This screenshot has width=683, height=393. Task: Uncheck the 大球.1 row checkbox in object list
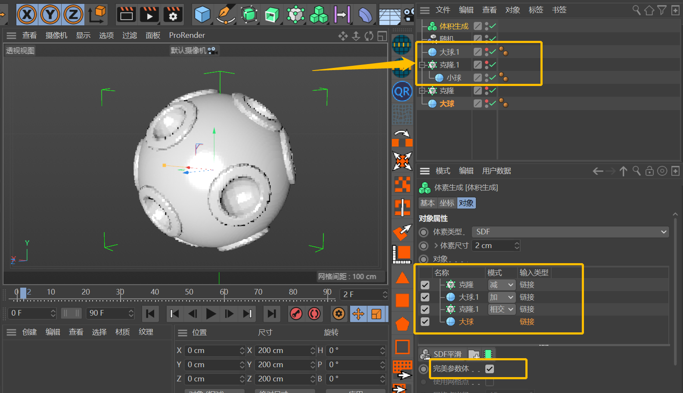(425, 297)
